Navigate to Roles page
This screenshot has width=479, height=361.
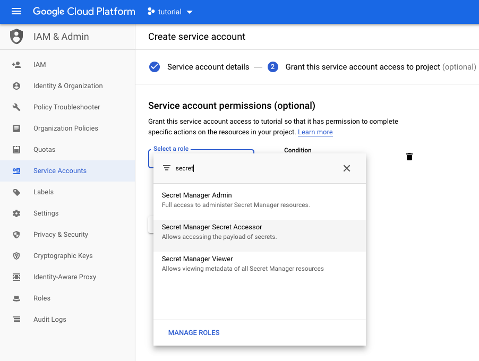tap(67, 298)
